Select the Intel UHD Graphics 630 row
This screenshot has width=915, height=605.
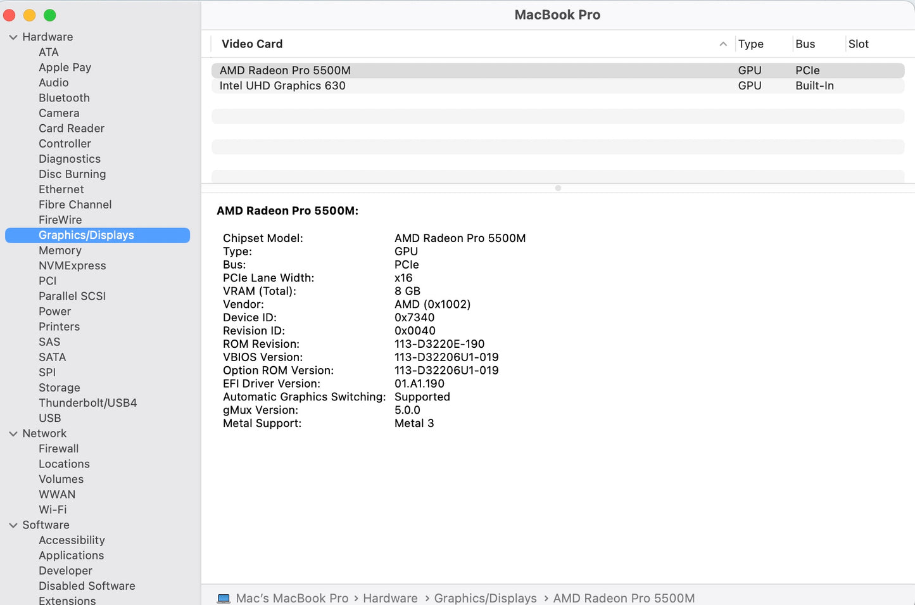coord(282,86)
